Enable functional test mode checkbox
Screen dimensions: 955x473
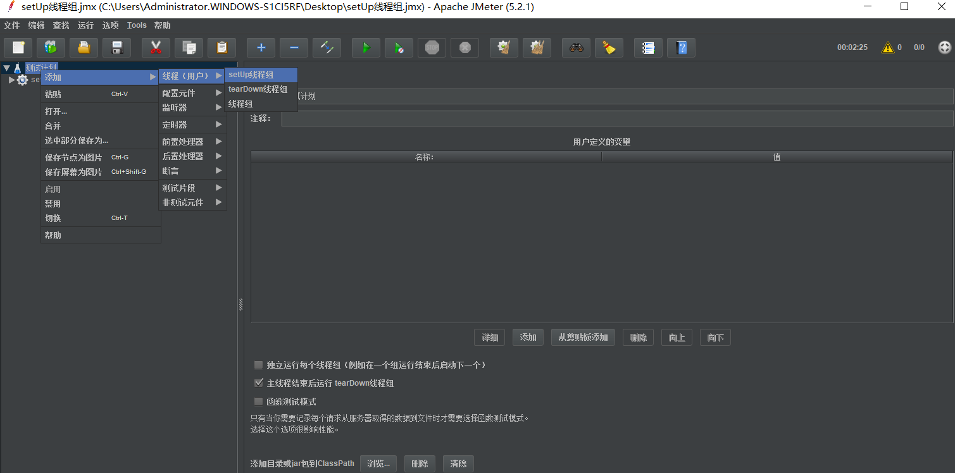point(258,402)
